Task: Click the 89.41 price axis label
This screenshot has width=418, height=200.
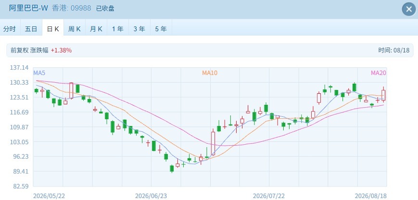Action: point(21,172)
